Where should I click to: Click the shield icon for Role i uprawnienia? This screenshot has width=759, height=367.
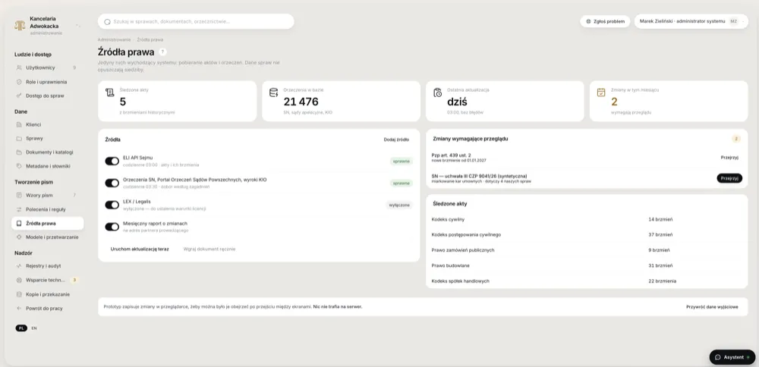[20, 82]
